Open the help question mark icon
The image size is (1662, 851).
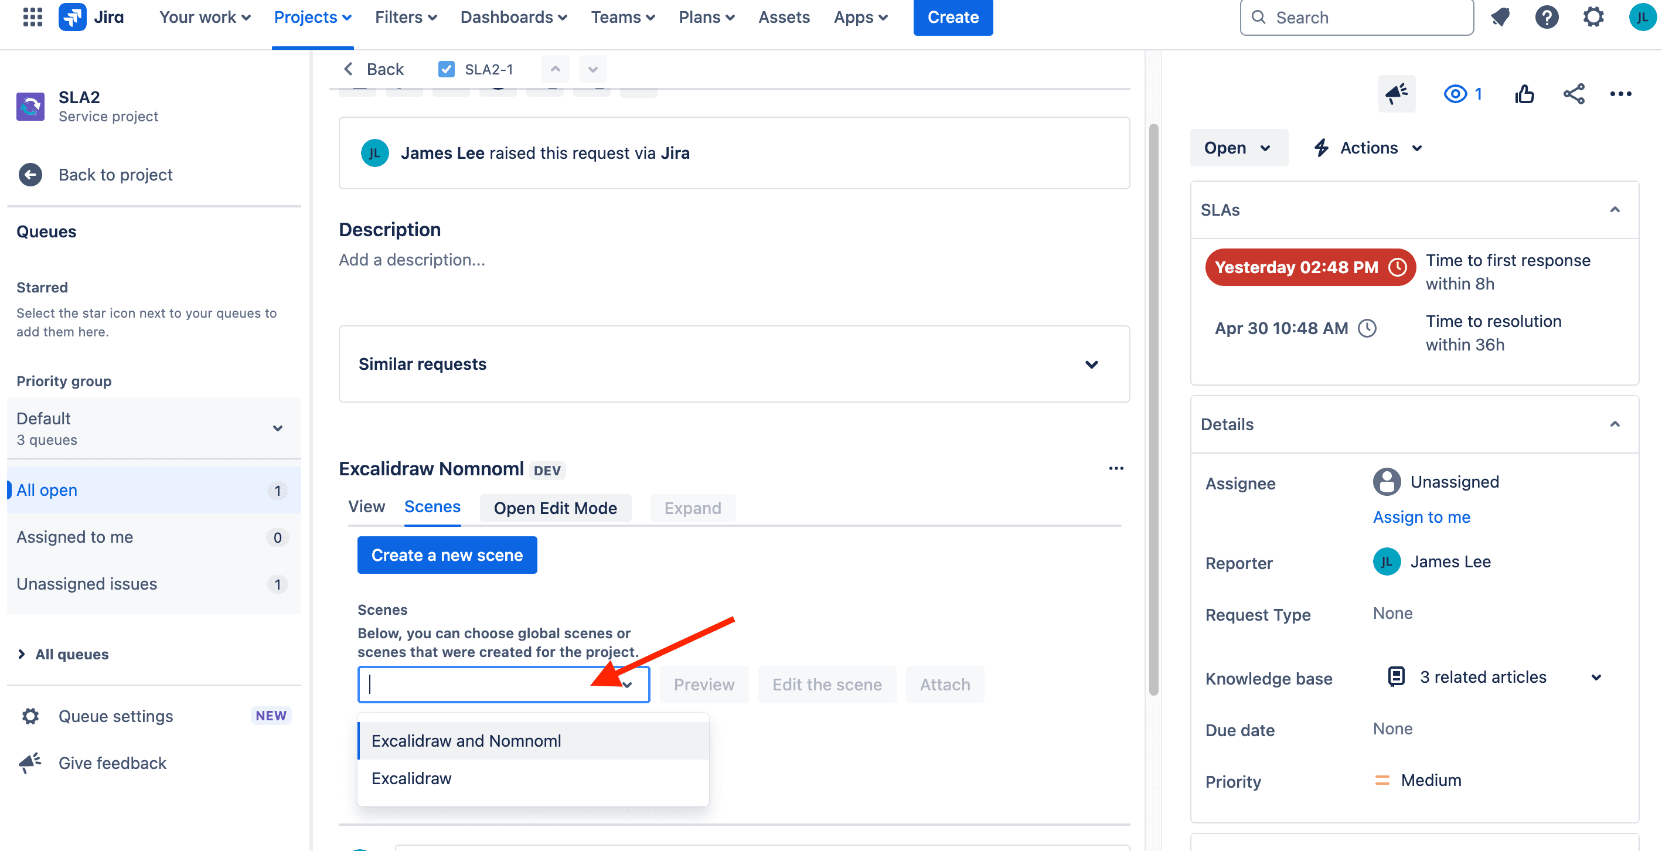[x=1547, y=18]
